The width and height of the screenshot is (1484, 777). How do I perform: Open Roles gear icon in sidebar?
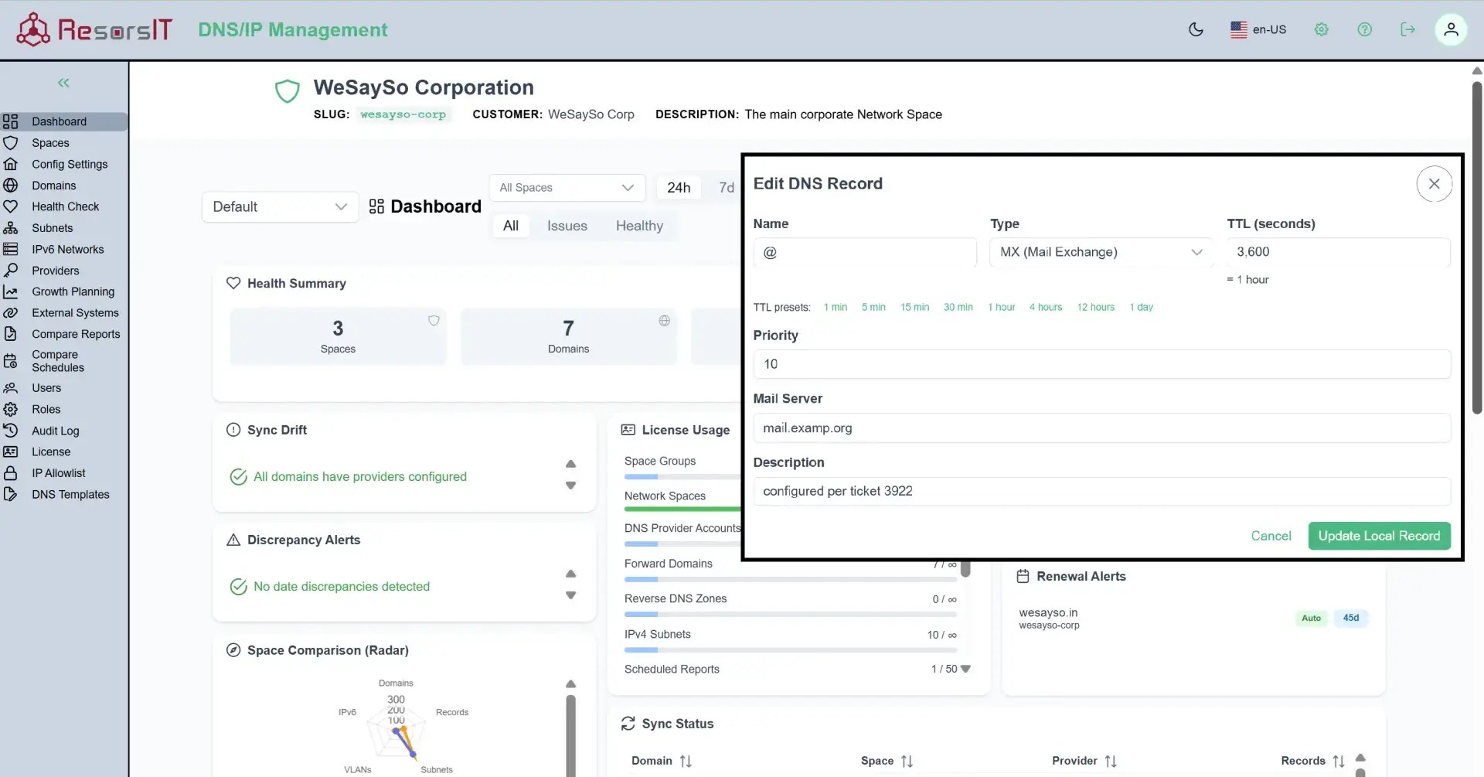pyautogui.click(x=11, y=409)
